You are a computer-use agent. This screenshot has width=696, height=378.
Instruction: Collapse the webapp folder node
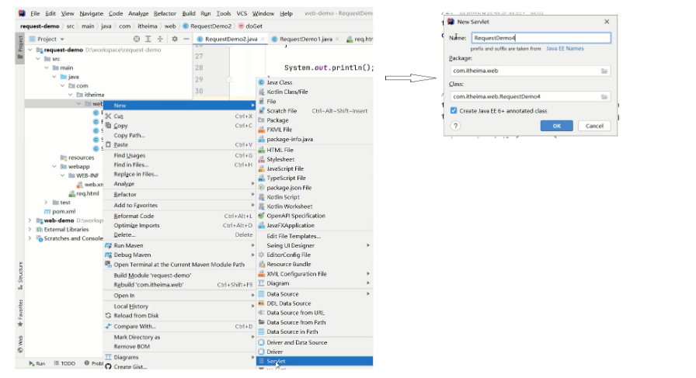pyautogui.click(x=54, y=166)
